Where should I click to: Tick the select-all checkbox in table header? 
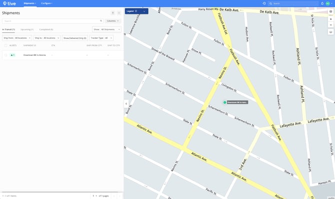(x=6, y=45)
